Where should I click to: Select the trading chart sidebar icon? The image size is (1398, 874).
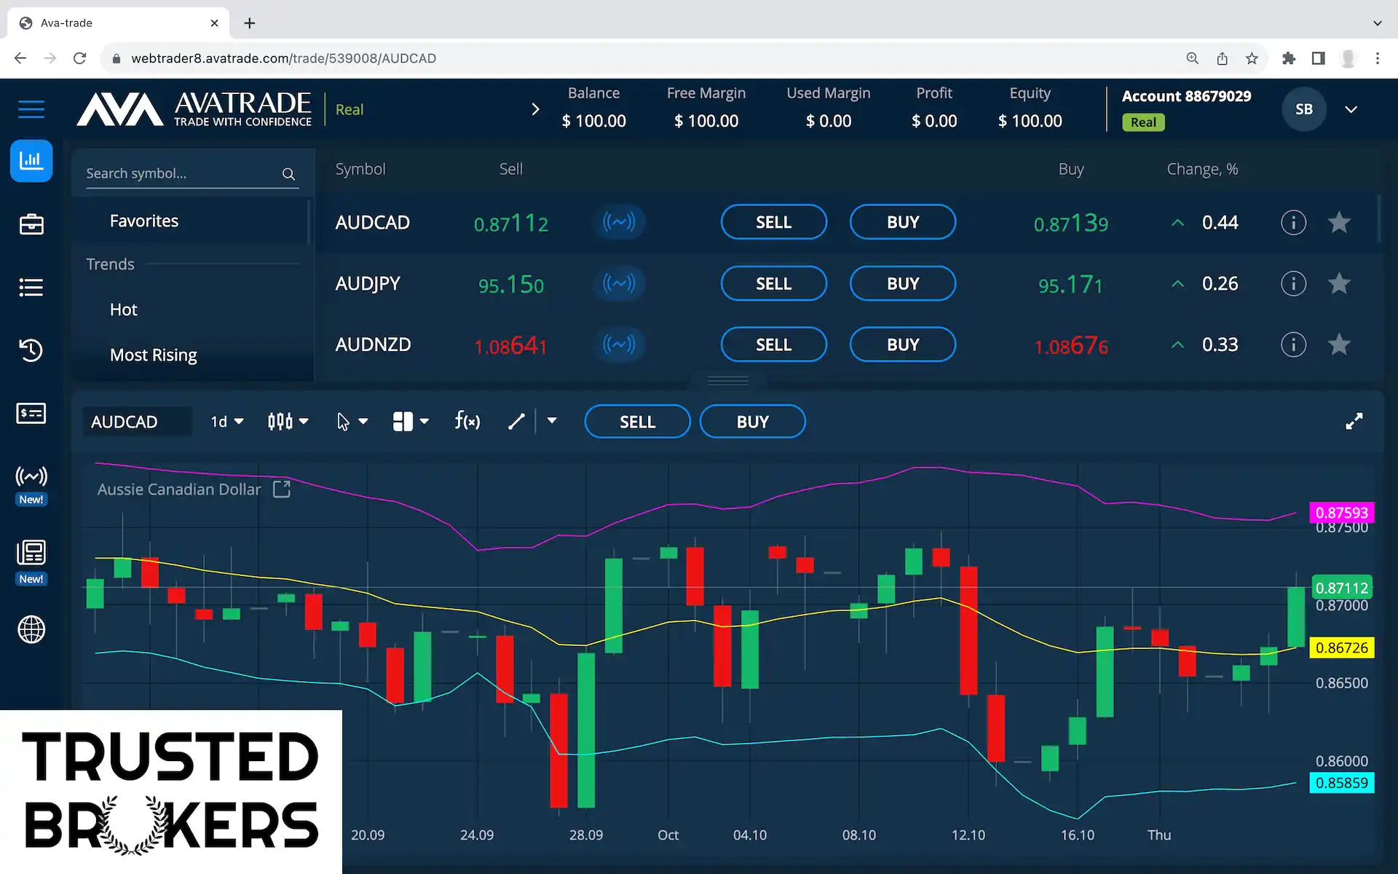click(31, 160)
